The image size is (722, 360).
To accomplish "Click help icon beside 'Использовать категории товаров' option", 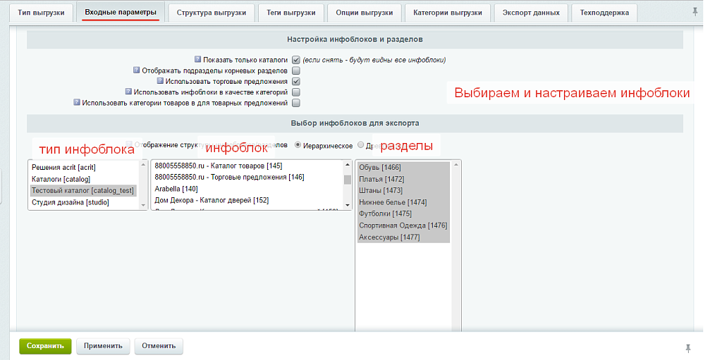I will [77, 102].
